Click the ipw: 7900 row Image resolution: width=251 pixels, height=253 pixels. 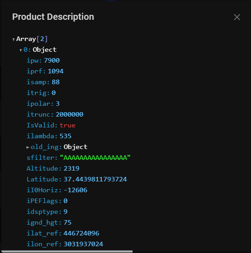tap(43, 60)
